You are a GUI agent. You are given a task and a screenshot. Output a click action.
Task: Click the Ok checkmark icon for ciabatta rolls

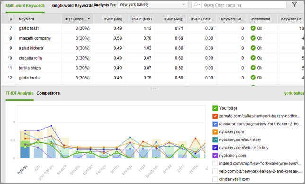[253, 58]
